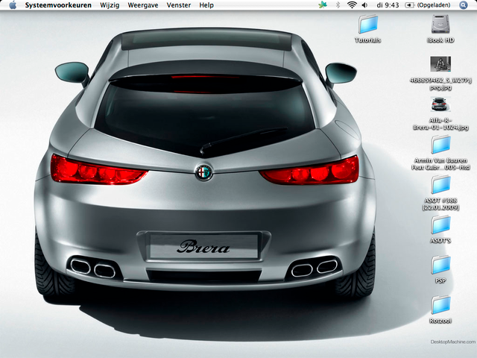Click the clock showing di 9:43
This screenshot has width=477, height=358.
pyautogui.click(x=388, y=5)
